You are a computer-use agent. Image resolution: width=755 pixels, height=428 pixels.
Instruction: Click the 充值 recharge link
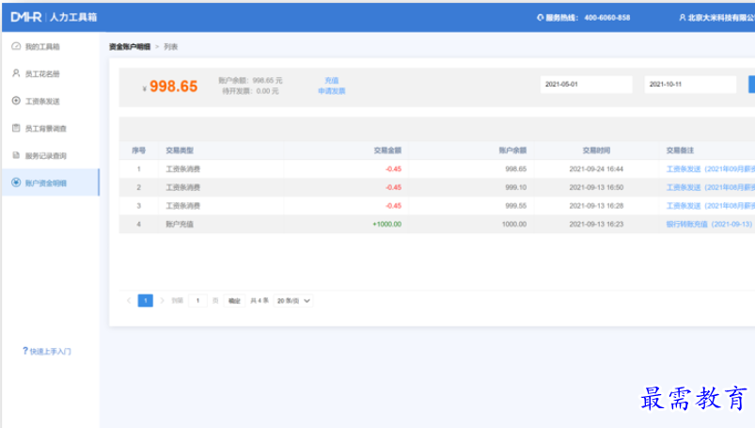click(331, 81)
